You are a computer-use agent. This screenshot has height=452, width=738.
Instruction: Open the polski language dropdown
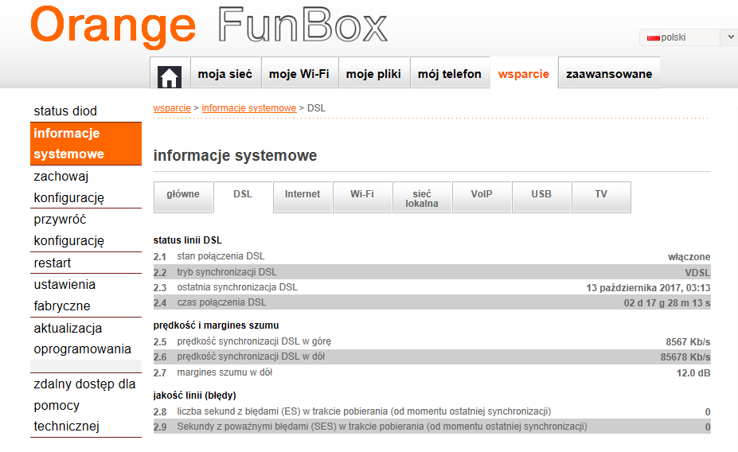(x=688, y=37)
